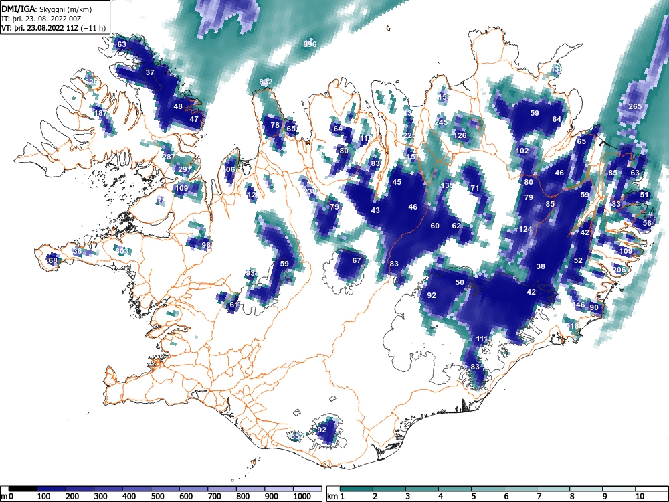The height and width of the screenshot is (502, 669).
Task: Click the visibility value 90
Action: 594,307
